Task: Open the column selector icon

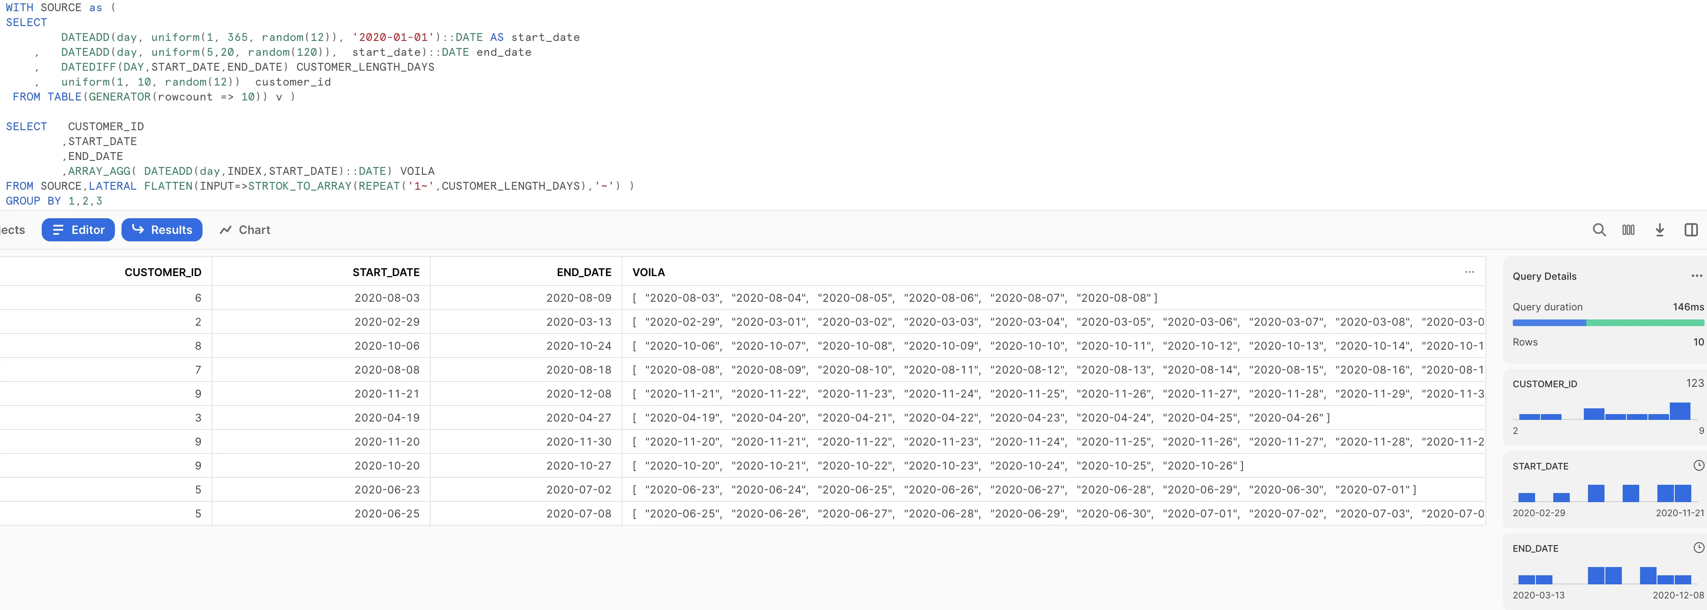Action: 1628,230
